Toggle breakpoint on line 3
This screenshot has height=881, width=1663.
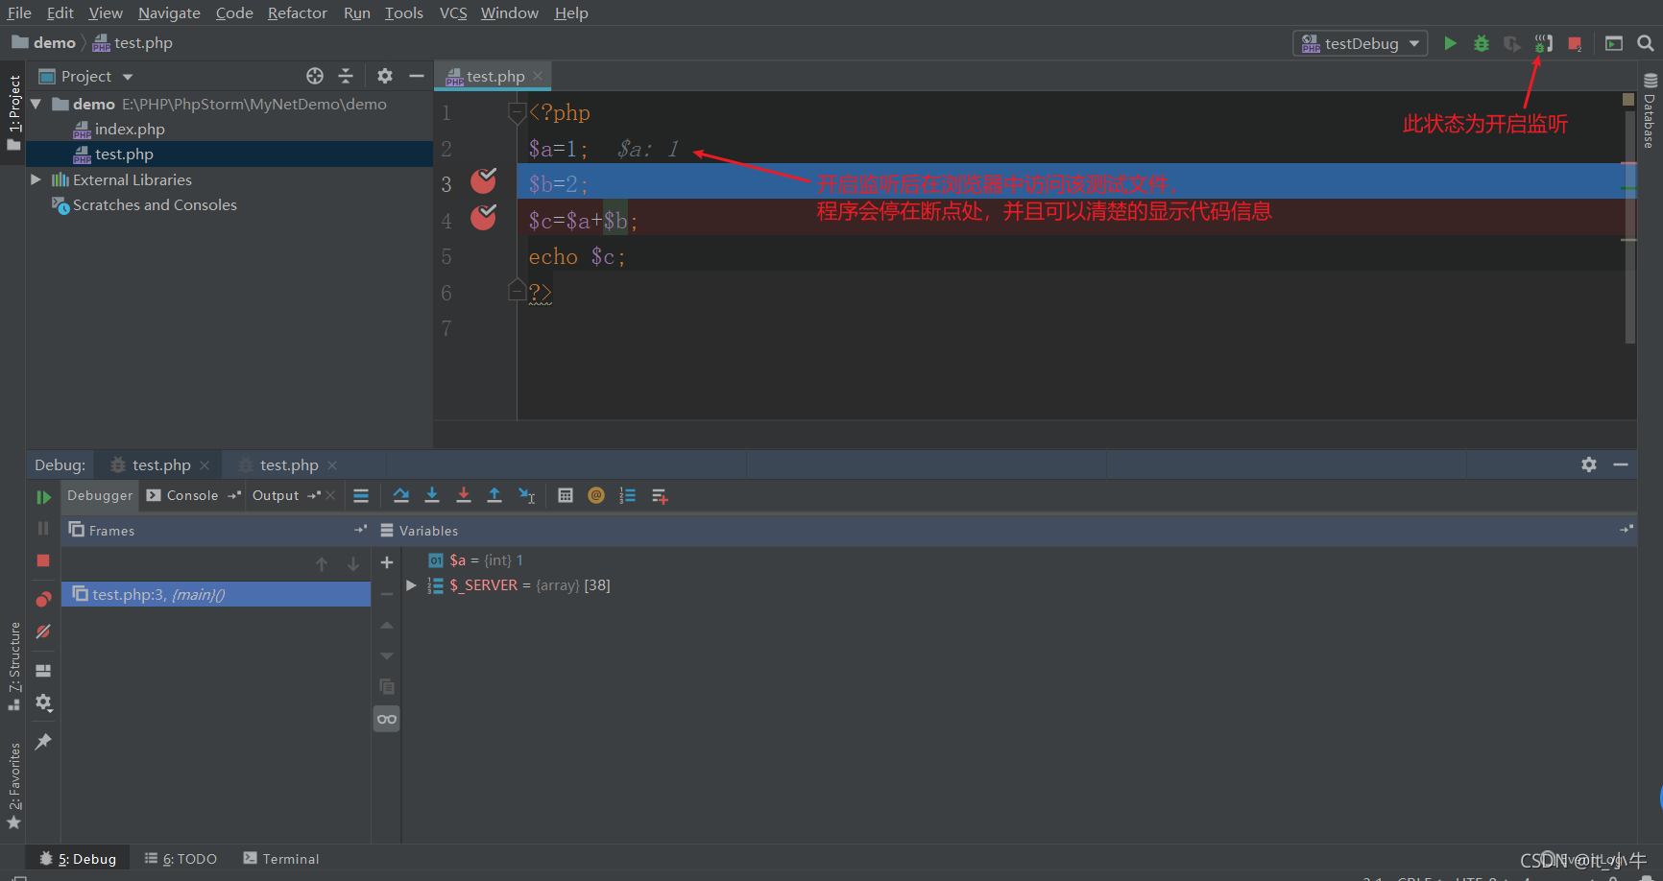pyautogui.click(x=483, y=180)
